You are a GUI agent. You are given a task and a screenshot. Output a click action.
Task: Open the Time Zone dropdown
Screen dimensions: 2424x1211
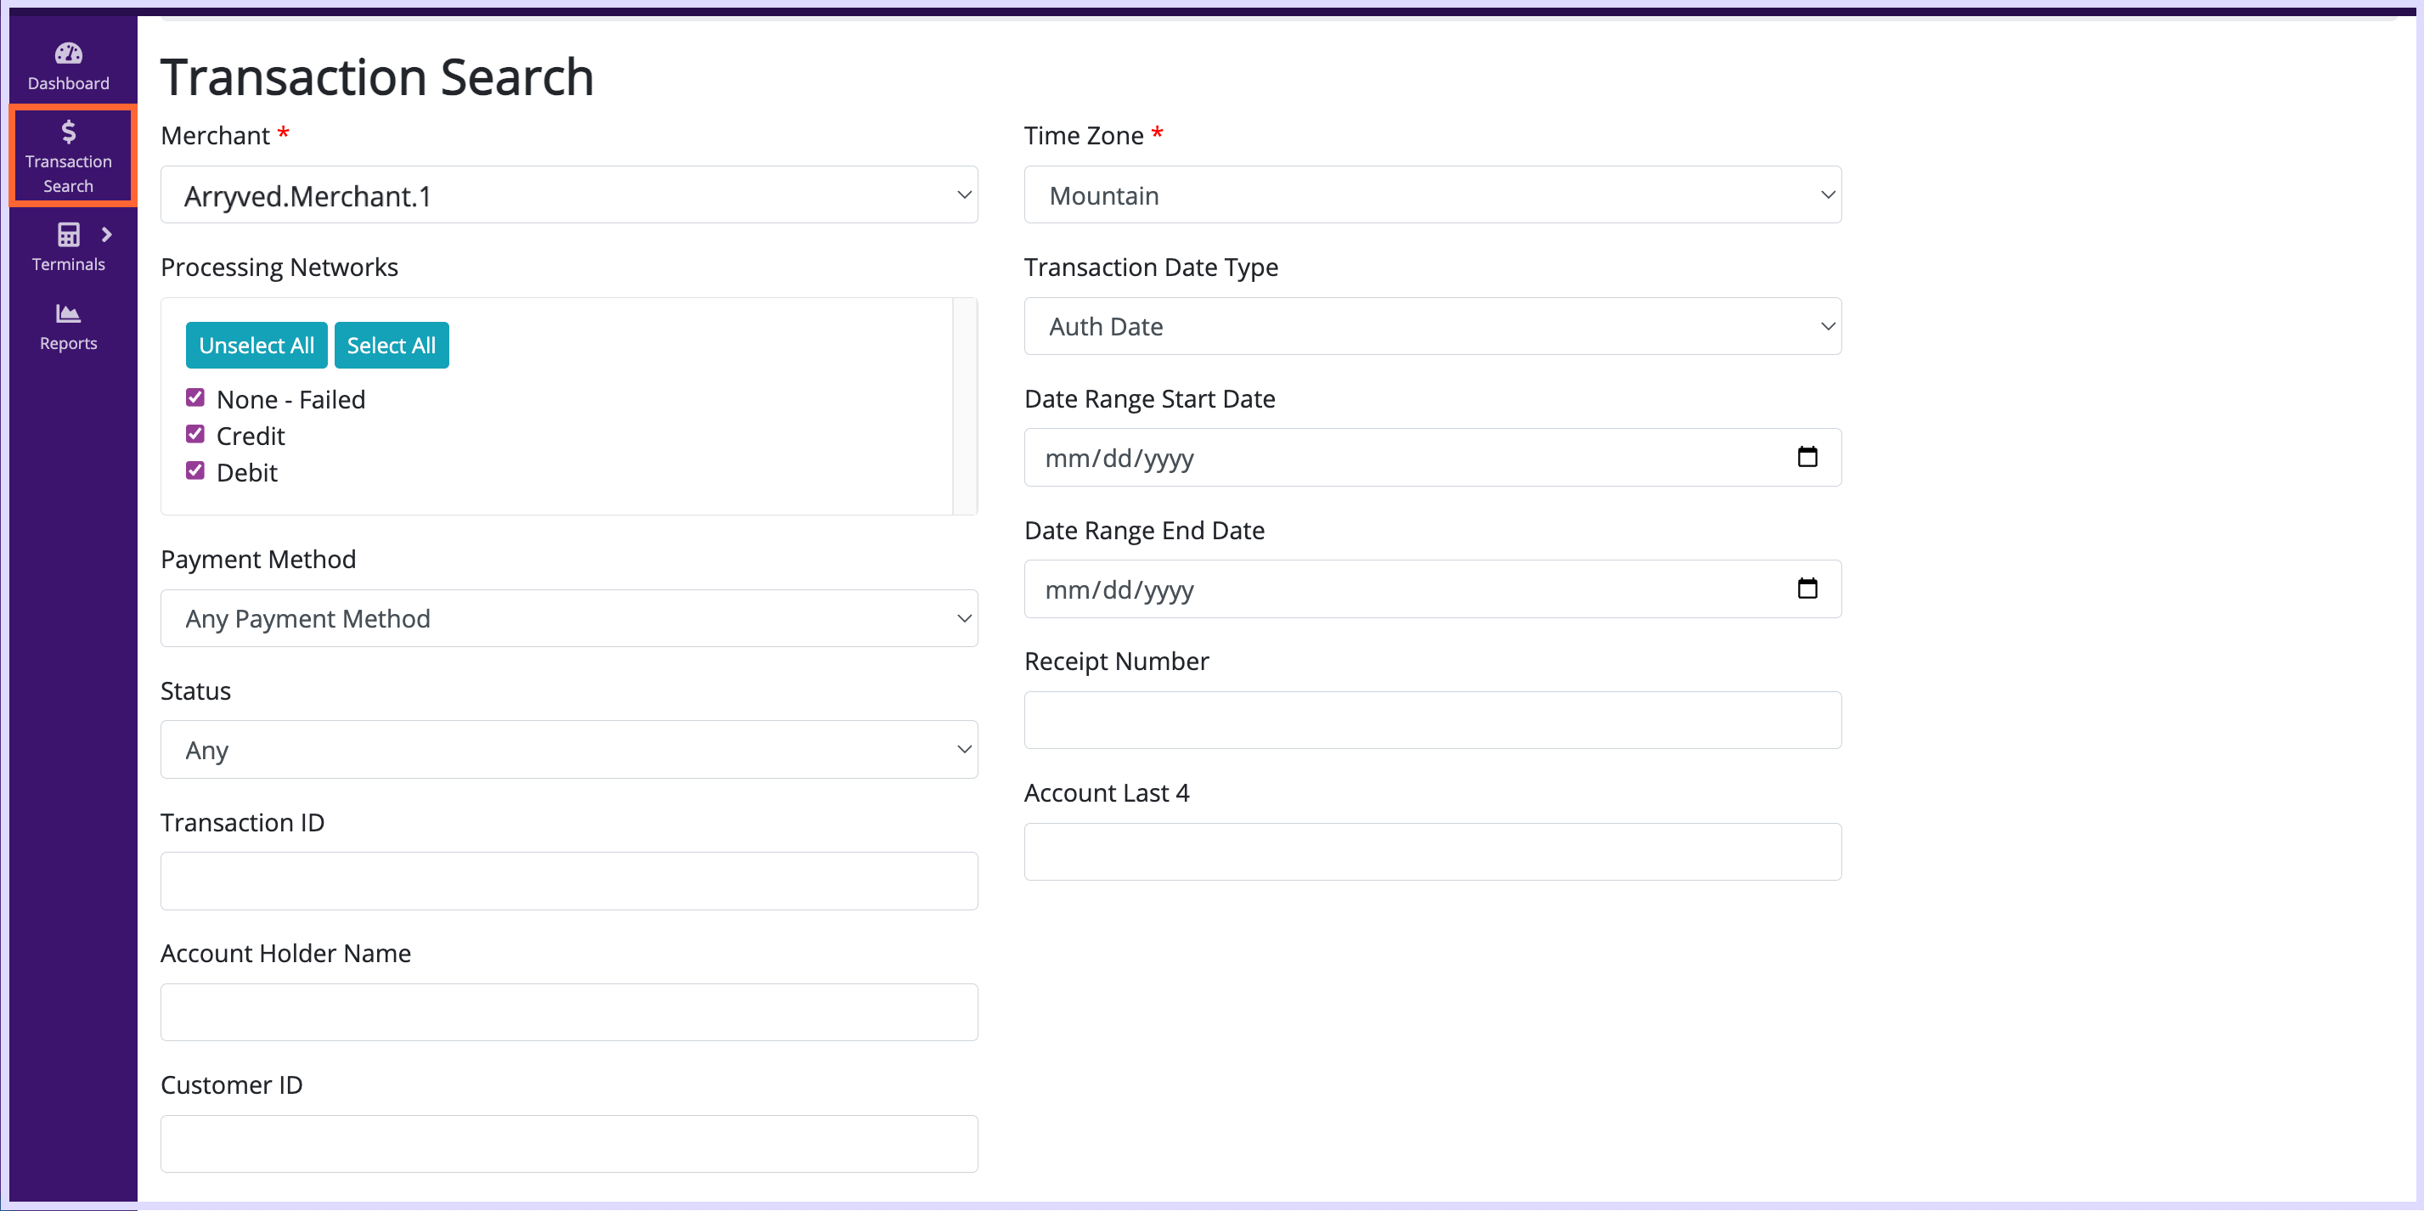click(1432, 194)
